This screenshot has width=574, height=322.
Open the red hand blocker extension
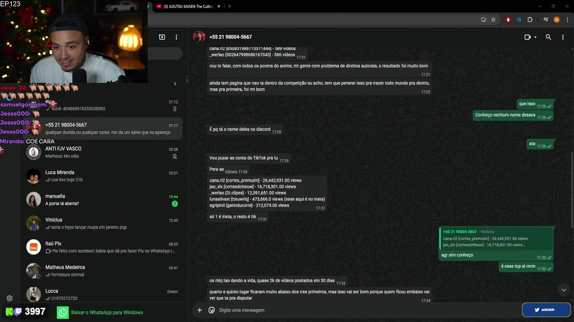(x=508, y=20)
